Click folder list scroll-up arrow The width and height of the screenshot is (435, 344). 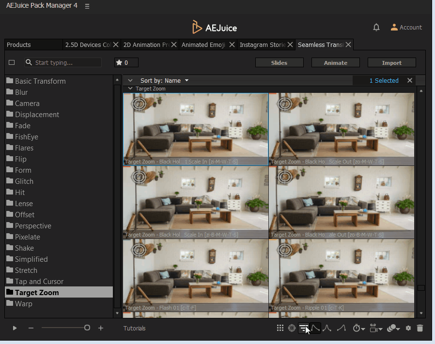(x=117, y=80)
